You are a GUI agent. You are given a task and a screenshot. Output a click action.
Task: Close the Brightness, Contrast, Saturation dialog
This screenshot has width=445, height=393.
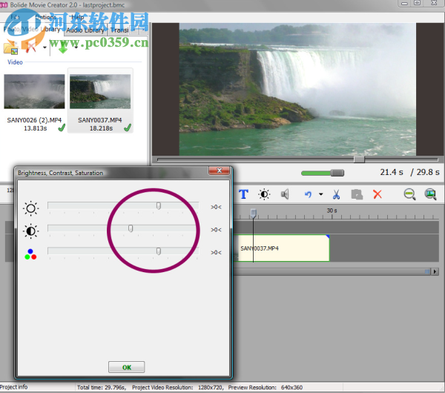point(220,171)
